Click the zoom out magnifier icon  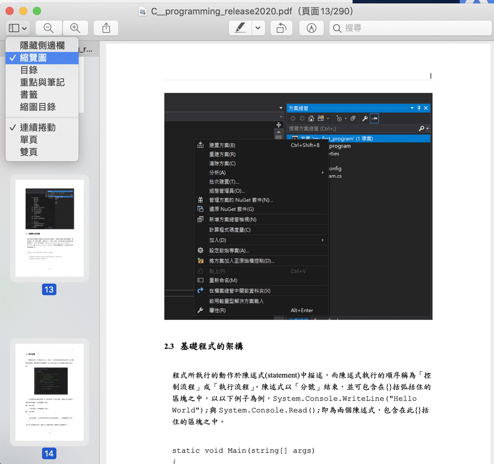(x=49, y=28)
